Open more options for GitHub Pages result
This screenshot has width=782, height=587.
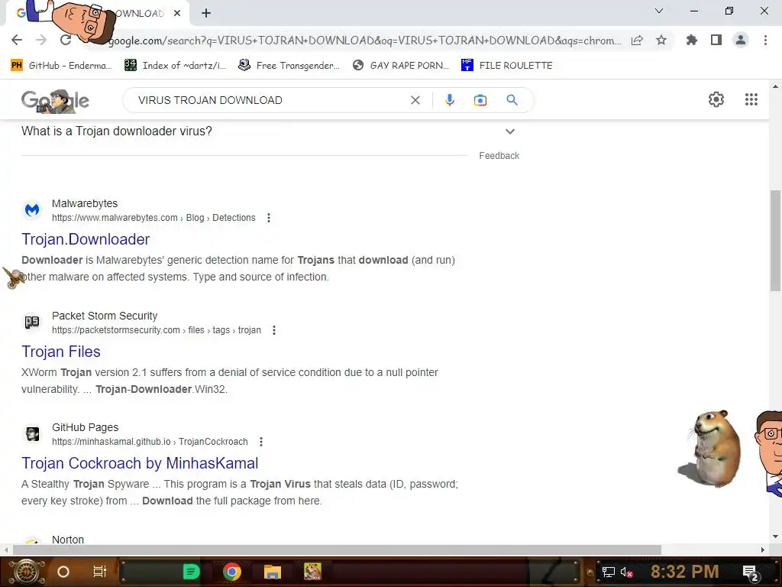tap(261, 442)
